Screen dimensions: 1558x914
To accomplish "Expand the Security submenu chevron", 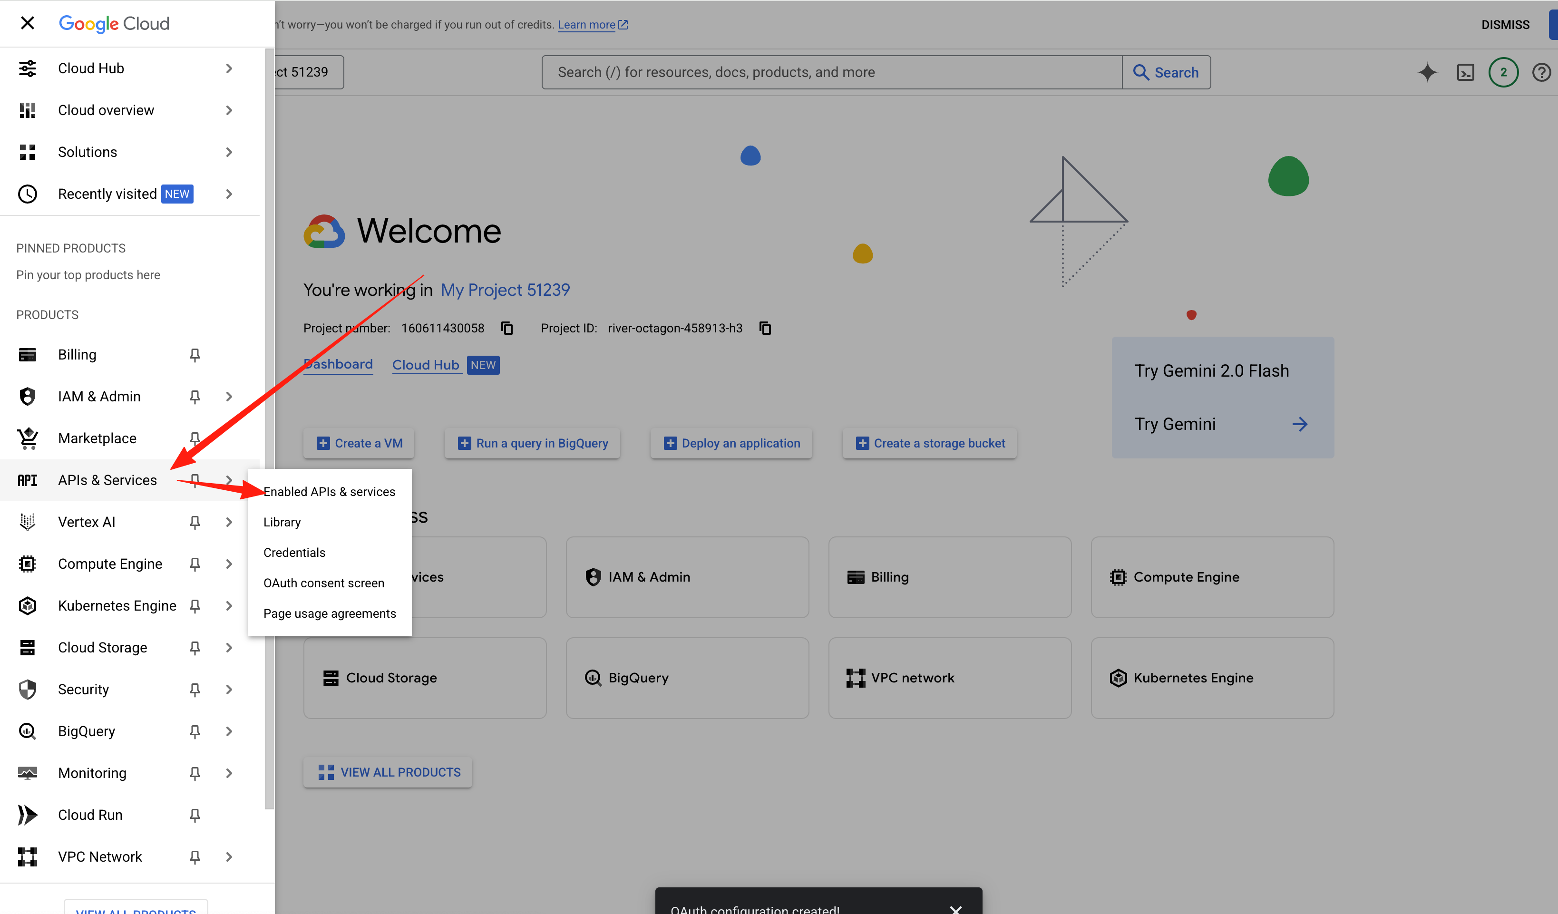I will 229,690.
